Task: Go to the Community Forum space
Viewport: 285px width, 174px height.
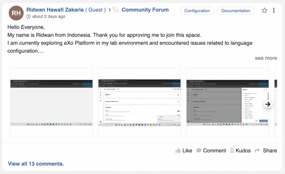Action: coord(145,10)
